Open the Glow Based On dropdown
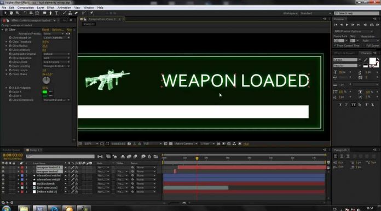Viewport: 381px width, 211px height. pos(56,38)
